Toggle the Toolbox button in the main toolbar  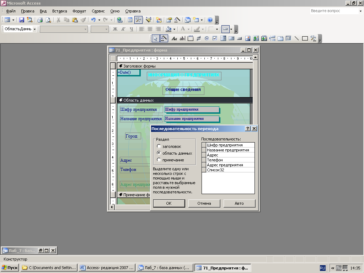point(138,20)
